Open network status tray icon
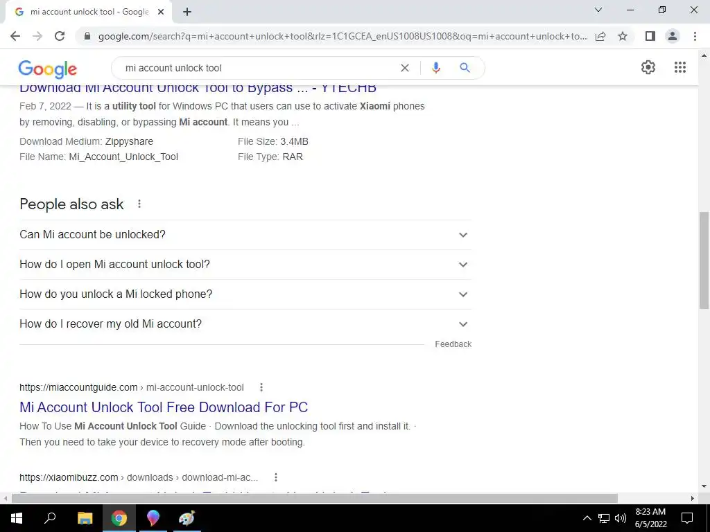710x532 pixels. click(x=604, y=518)
